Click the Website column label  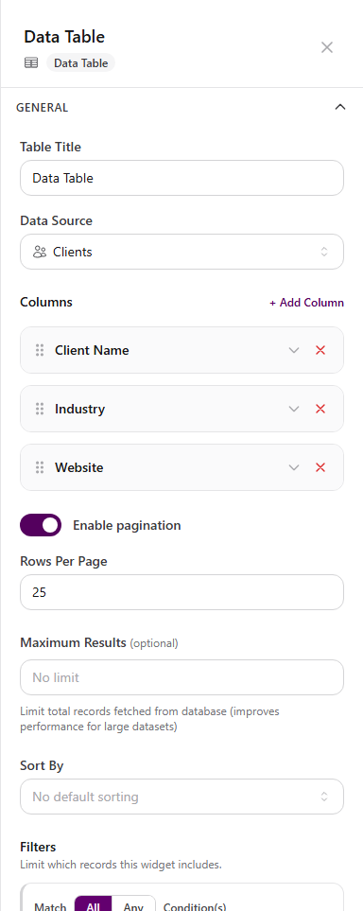(79, 467)
